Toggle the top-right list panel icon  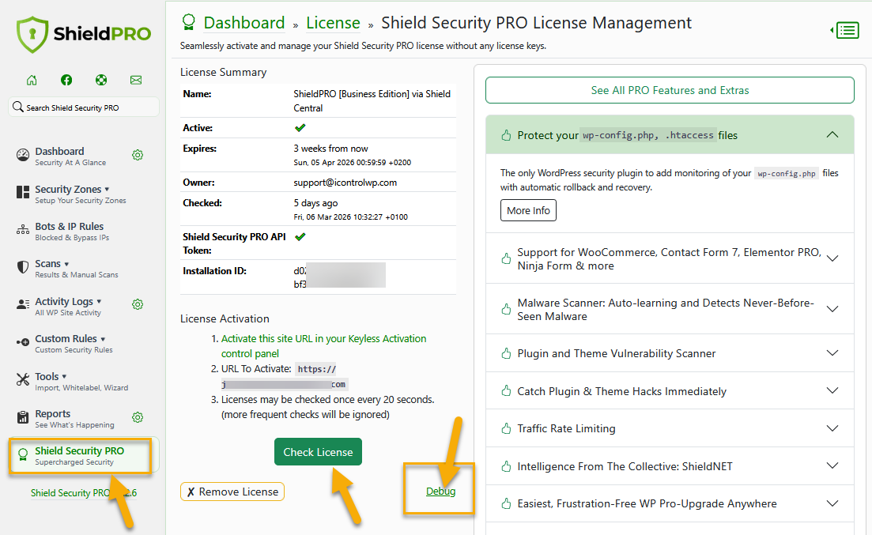click(845, 30)
